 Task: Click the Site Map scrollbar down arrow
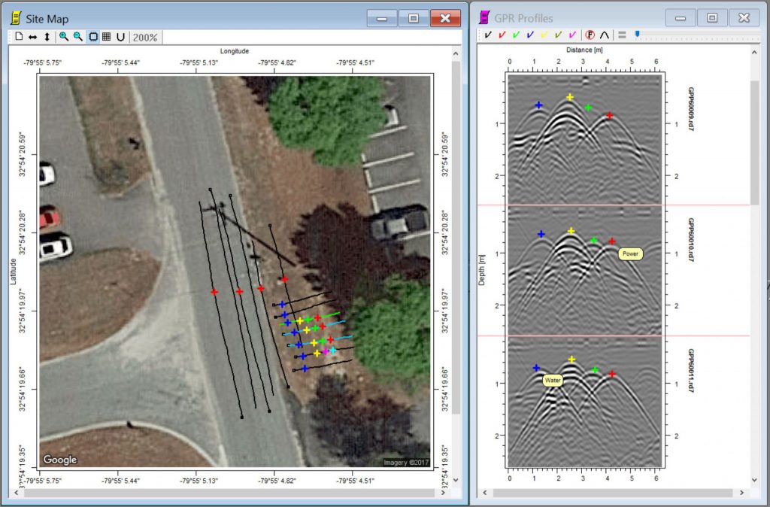pos(455,479)
